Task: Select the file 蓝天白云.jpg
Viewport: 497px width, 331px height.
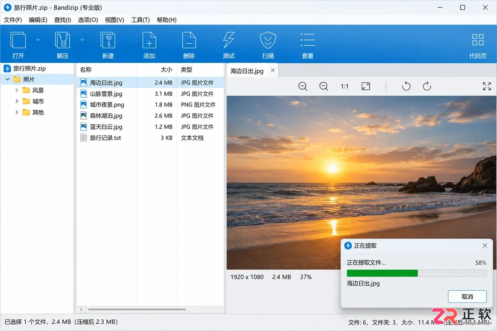Action: tap(106, 127)
